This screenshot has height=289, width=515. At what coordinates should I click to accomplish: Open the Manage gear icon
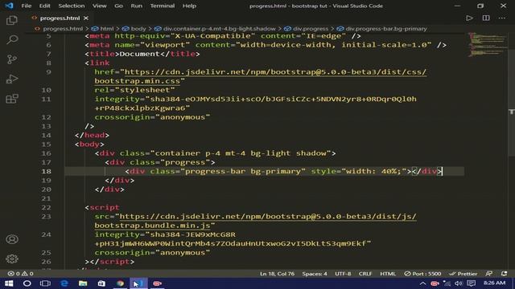12,258
